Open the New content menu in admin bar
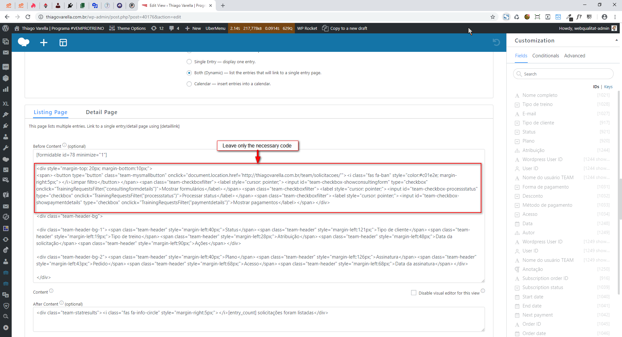Viewport: 622px width, 337px height. coord(193,28)
